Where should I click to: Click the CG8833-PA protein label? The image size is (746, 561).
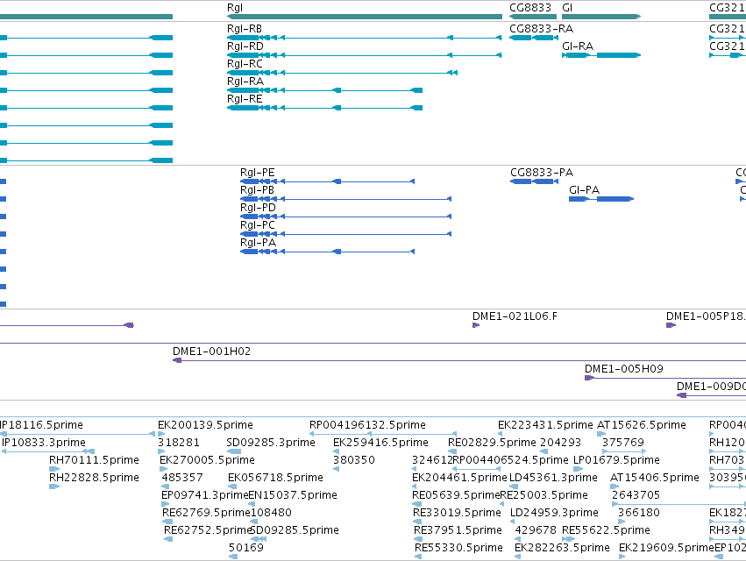542,173
